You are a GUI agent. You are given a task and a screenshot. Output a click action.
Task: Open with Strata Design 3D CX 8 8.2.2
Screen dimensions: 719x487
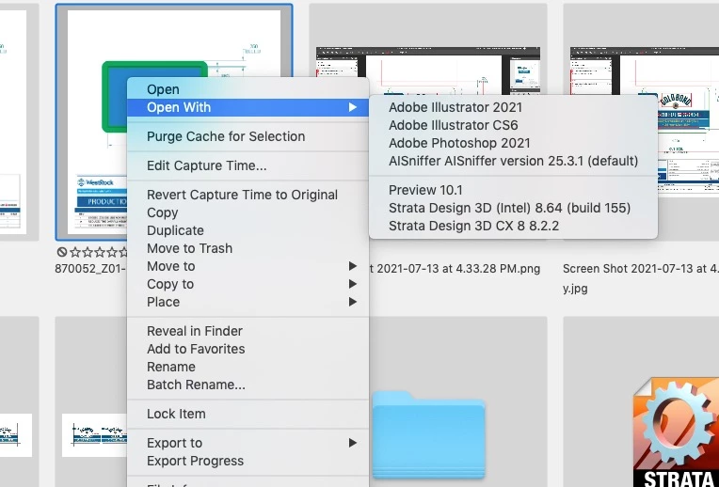[513, 226]
